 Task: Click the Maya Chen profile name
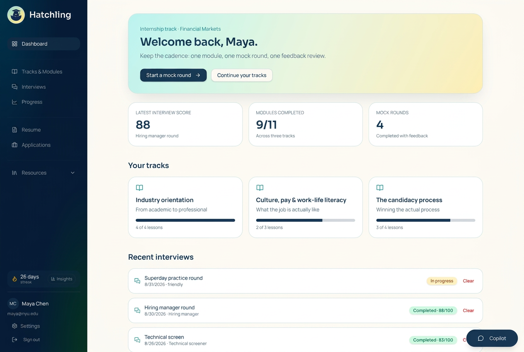click(x=35, y=304)
